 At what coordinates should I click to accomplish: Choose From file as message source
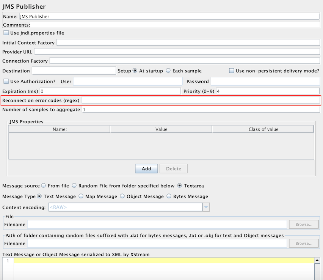[44, 186]
